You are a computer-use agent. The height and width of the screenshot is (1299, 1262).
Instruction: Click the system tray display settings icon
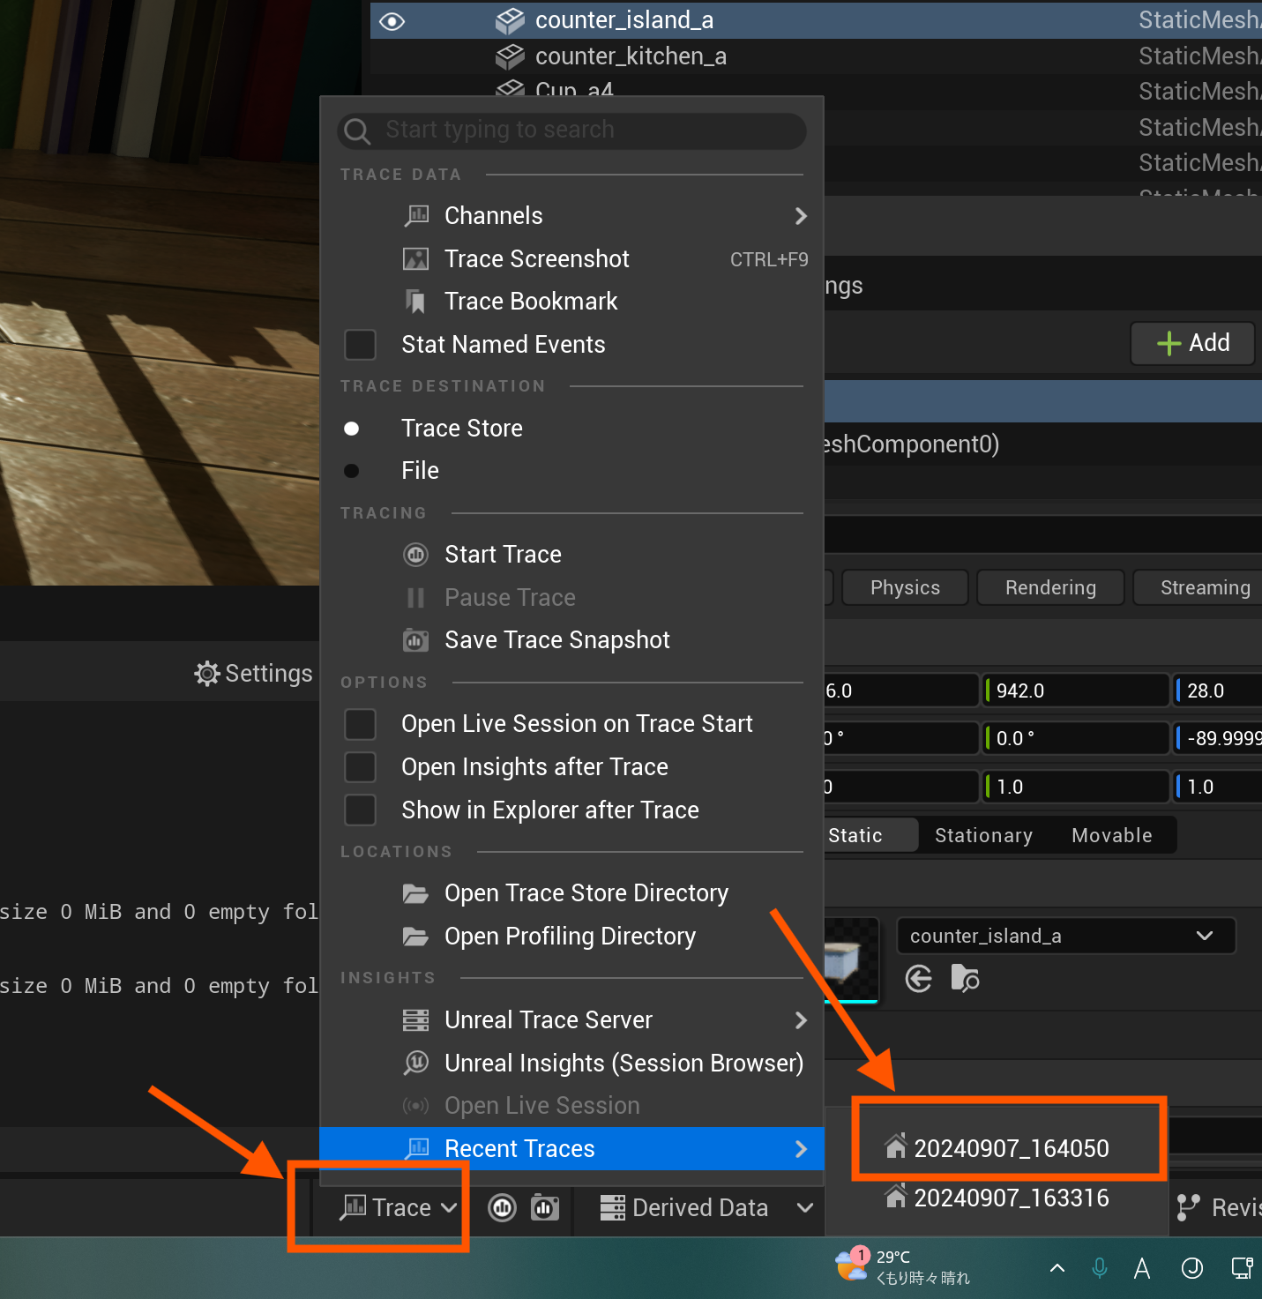point(1242,1268)
